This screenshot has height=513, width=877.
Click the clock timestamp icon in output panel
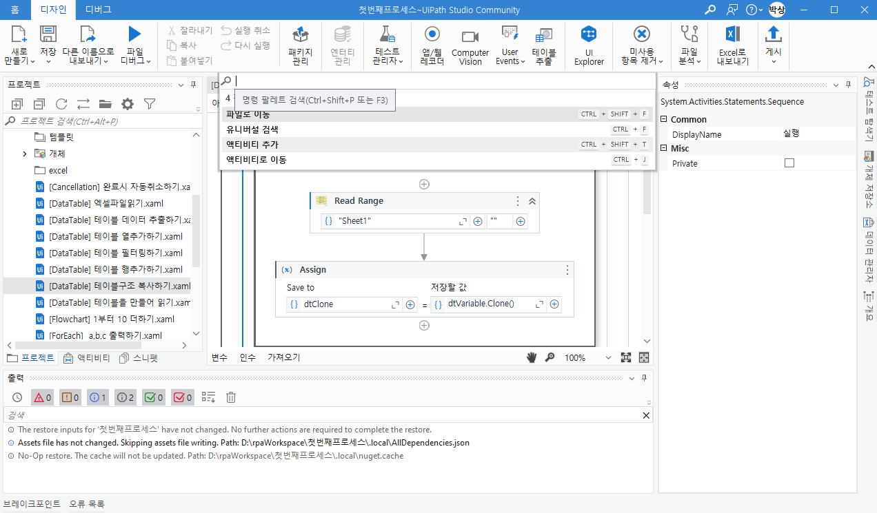click(17, 397)
